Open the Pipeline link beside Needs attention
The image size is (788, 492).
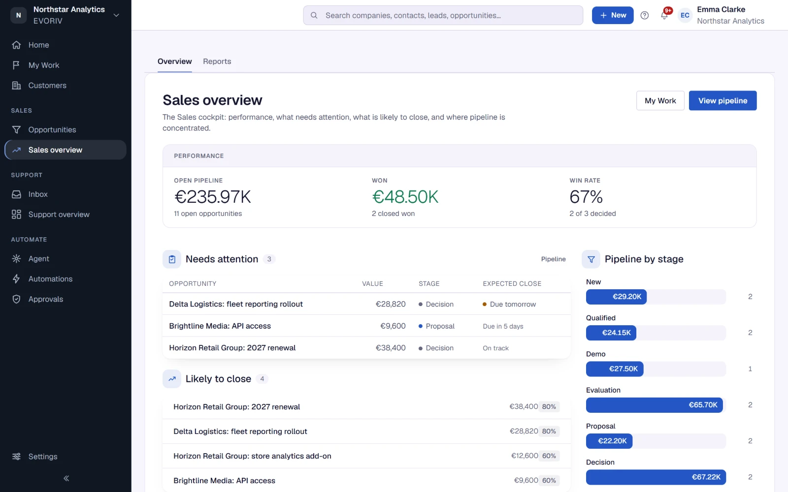(553, 259)
